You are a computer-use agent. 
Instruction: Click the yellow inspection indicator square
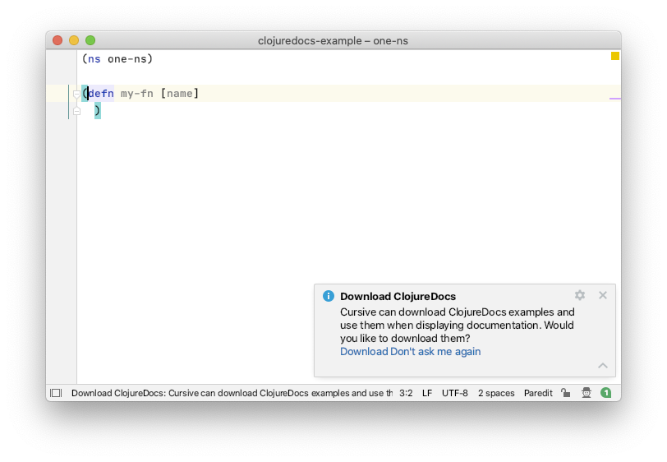[x=615, y=56]
